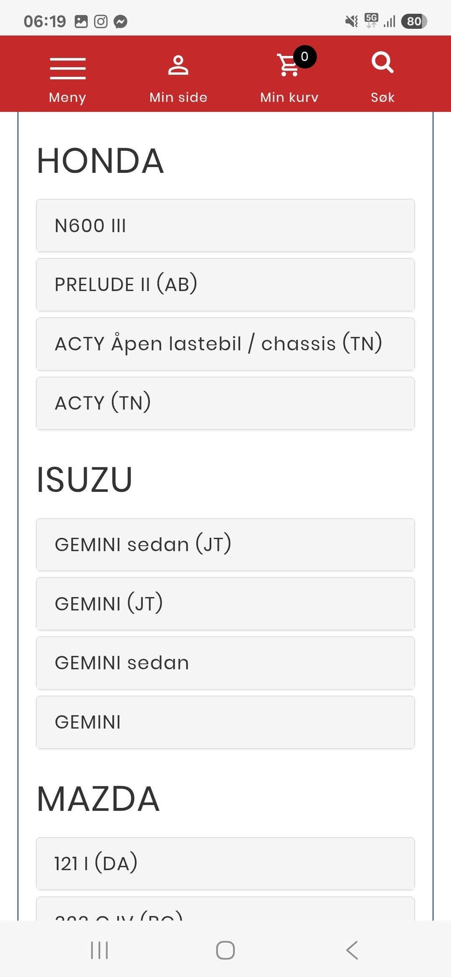
Task: Tap the gallery notification icon in status bar
Action: tap(81, 22)
